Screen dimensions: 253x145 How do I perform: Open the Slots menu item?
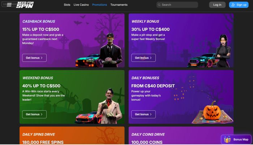[67, 5]
